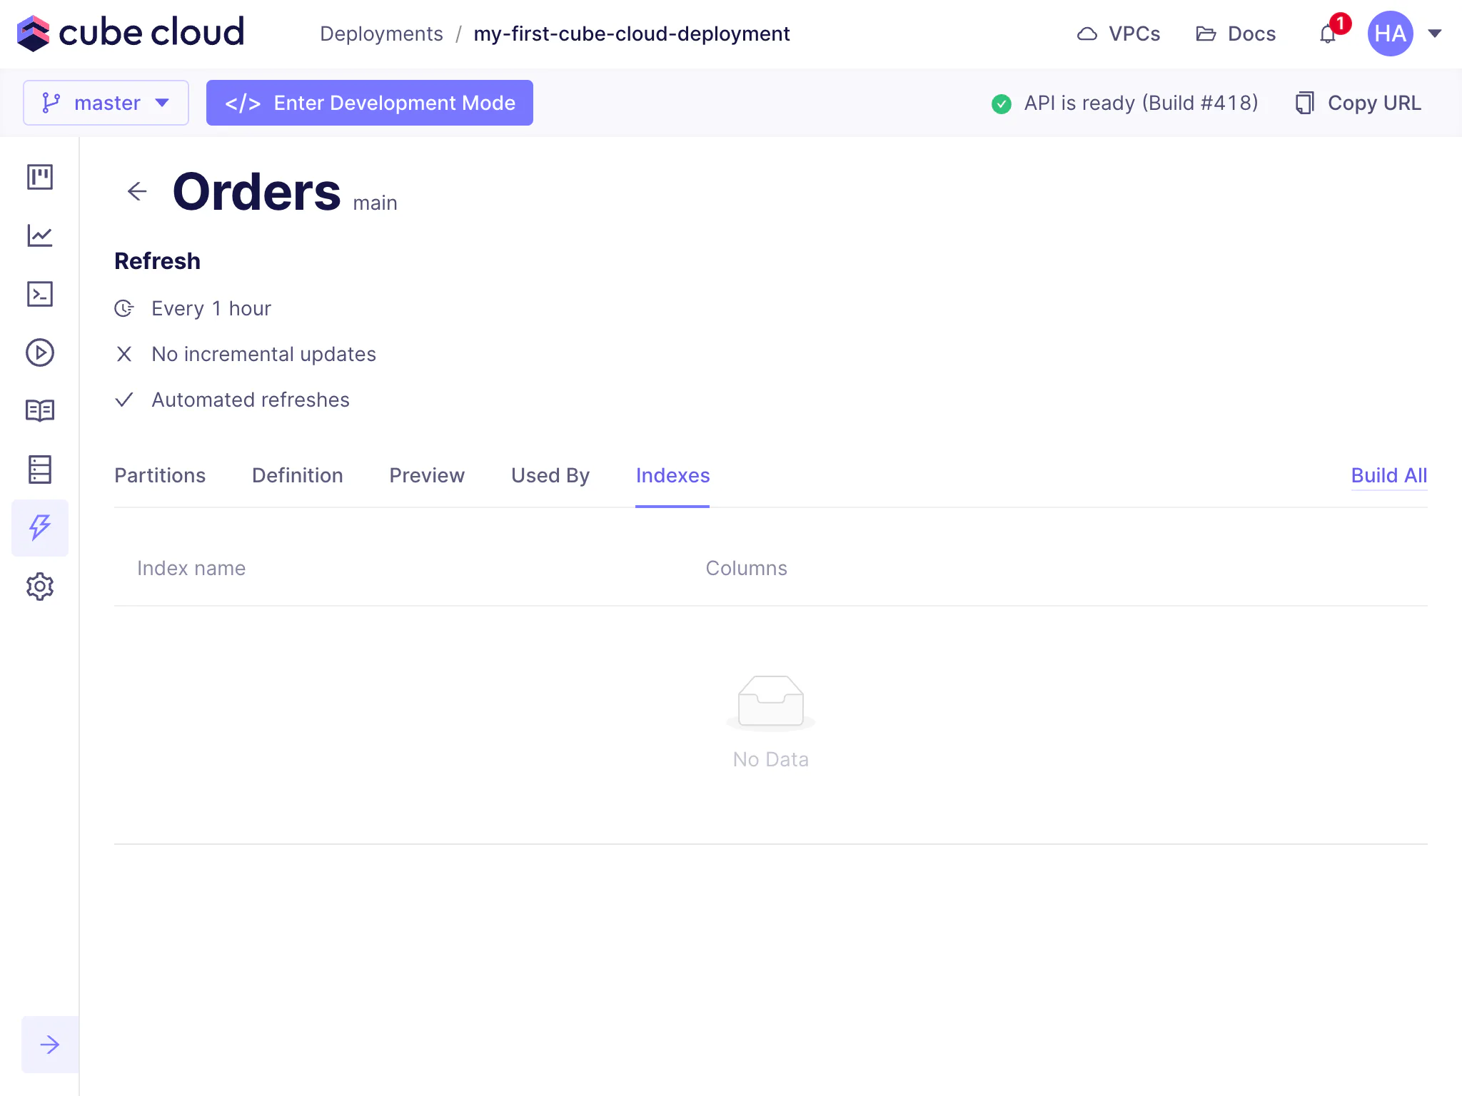Open the Data Model book sidebar icon
1462x1096 pixels.
coord(40,411)
